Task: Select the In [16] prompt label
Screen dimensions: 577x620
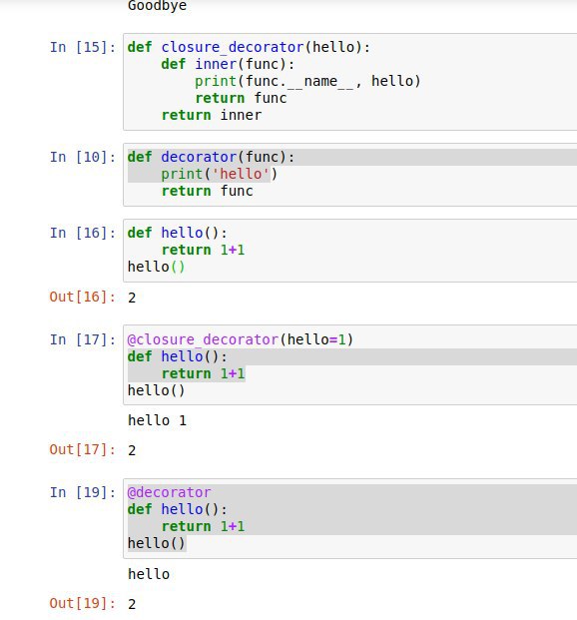Action: (83, 233)
